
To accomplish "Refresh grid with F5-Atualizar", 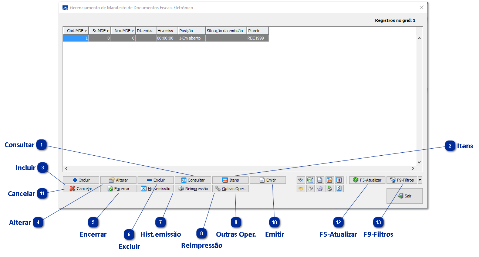I will click(367, 180).
